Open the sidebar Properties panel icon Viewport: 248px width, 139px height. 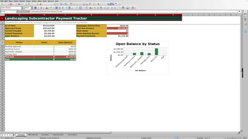245,15
